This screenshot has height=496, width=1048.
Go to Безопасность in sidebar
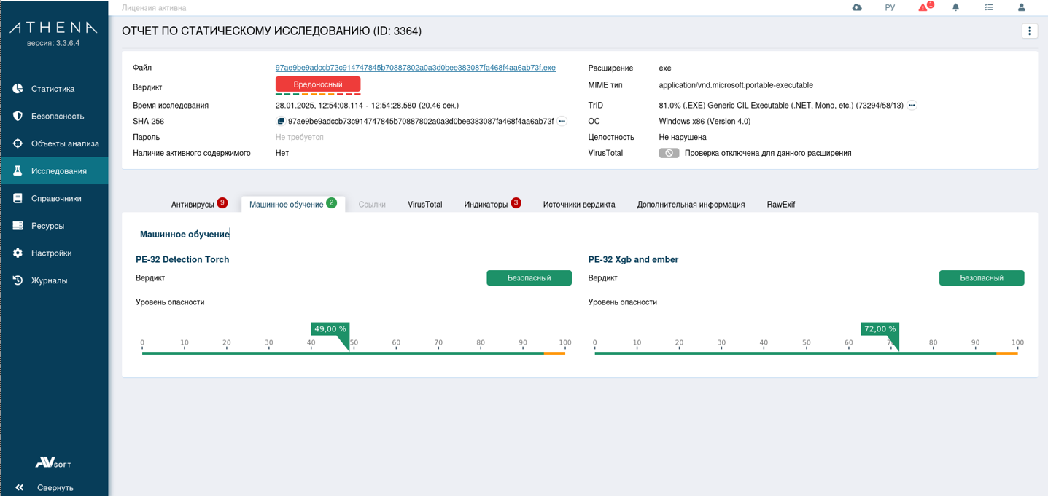click(x=57, y=117)
